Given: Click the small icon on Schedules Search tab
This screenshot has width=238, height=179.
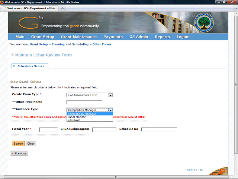Looking at the screenshot, I should click(x=14, y=66).
